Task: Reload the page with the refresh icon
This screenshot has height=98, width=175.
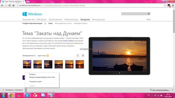Action: coord(10,5)
